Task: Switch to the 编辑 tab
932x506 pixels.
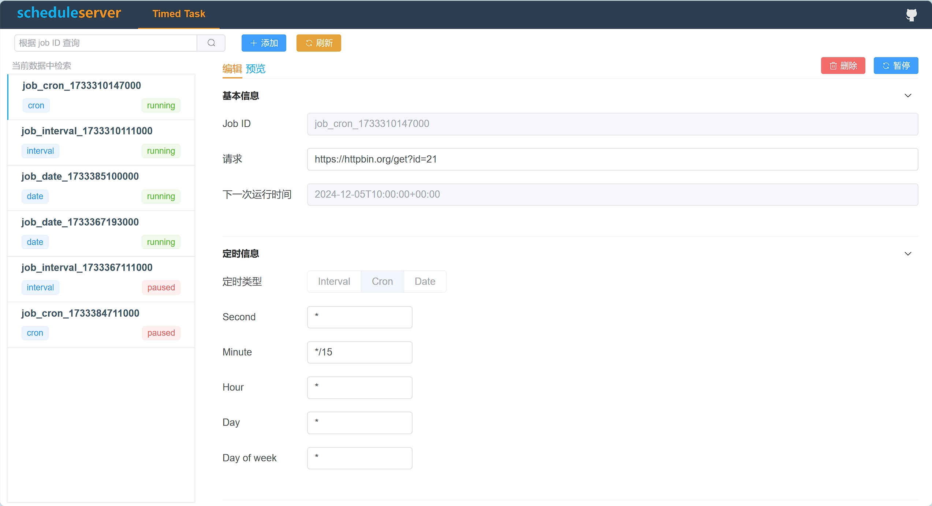Action: tap(232, 68)
